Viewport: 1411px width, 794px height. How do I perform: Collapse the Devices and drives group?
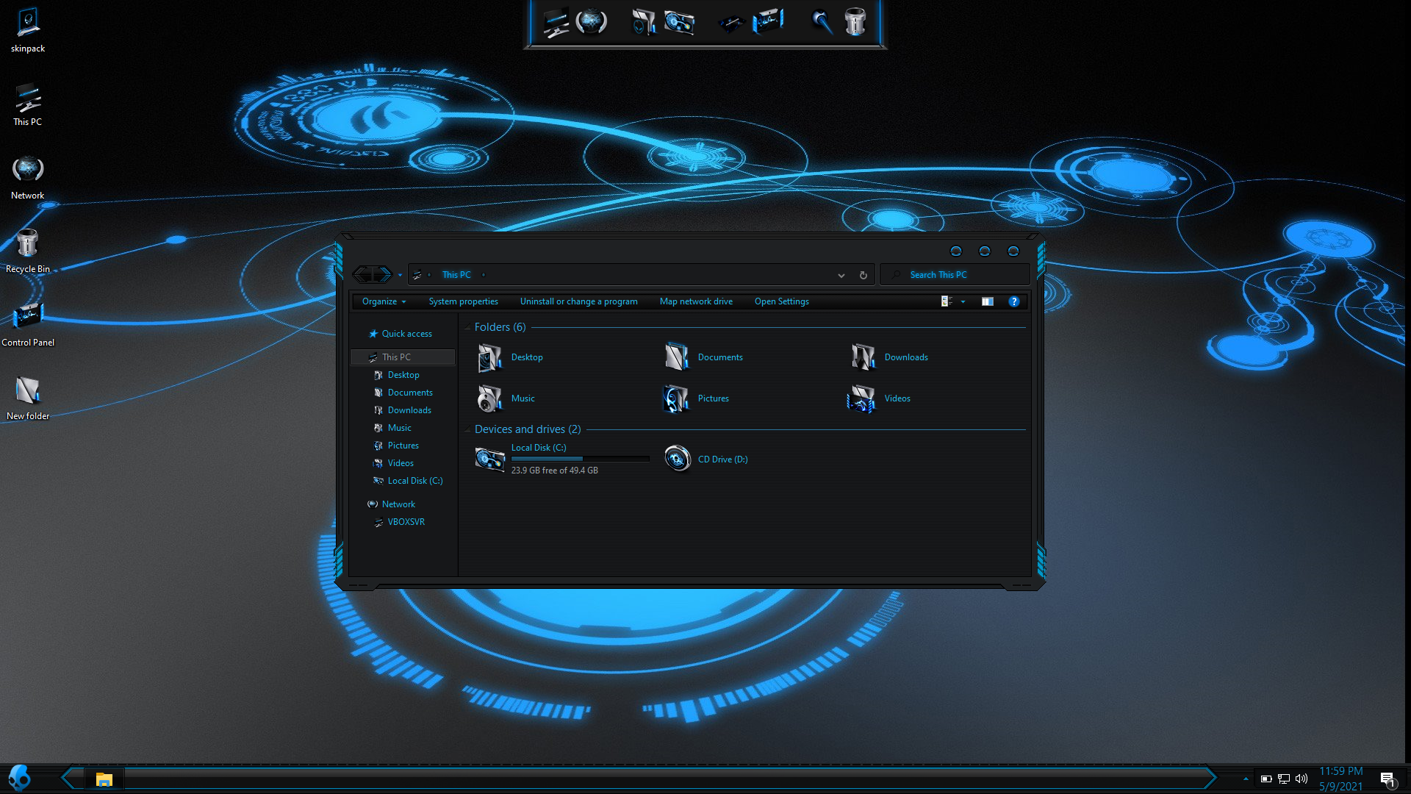point(468,429)
